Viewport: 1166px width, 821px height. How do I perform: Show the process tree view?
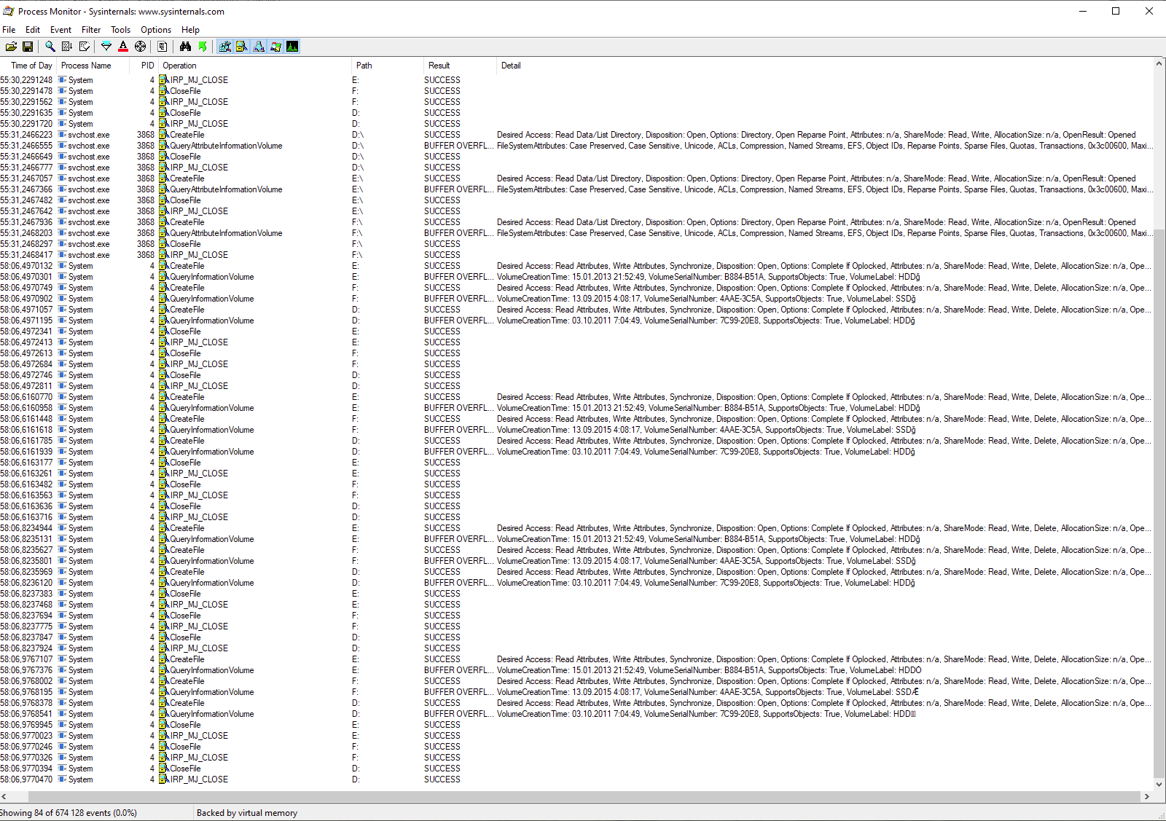[x=163, y=46]
